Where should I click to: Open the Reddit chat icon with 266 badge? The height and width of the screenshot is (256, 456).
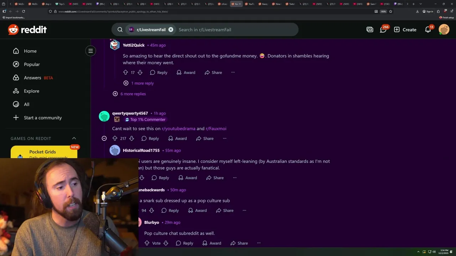[x=383, y=30]
